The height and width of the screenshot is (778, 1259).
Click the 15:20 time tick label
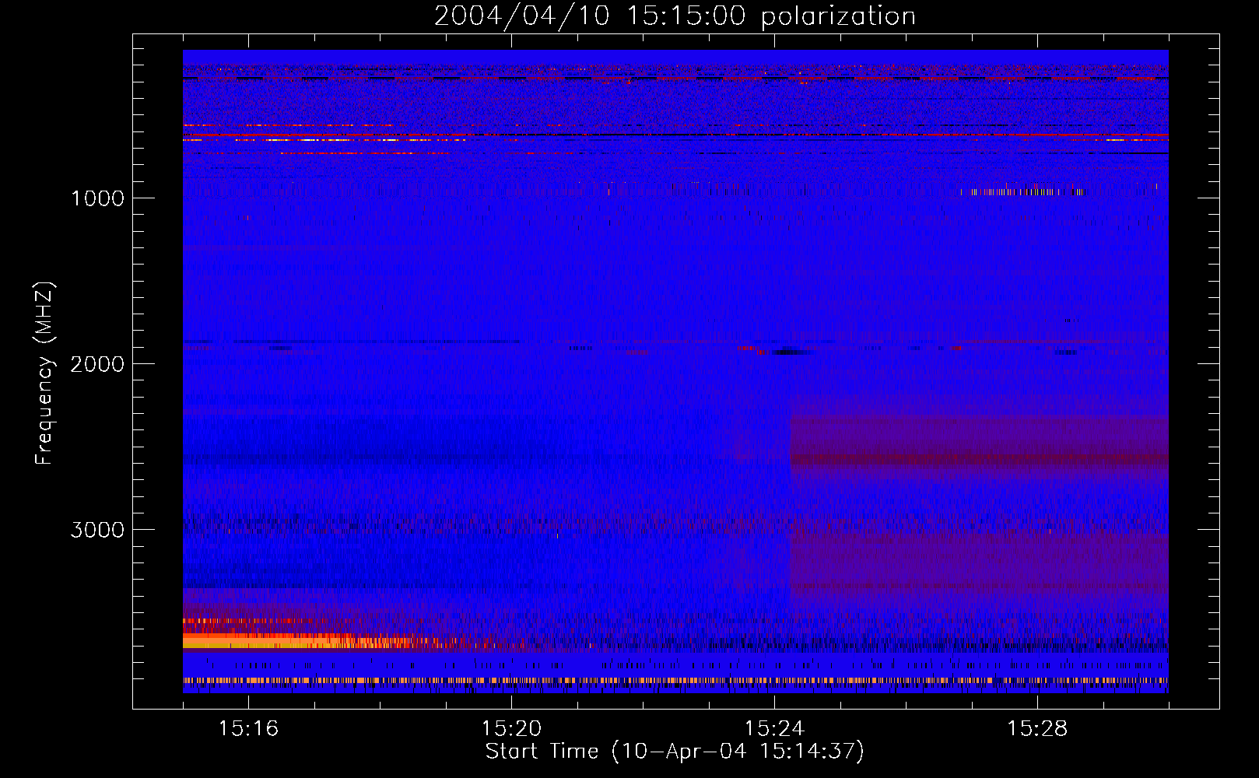[x=511, y=729]
